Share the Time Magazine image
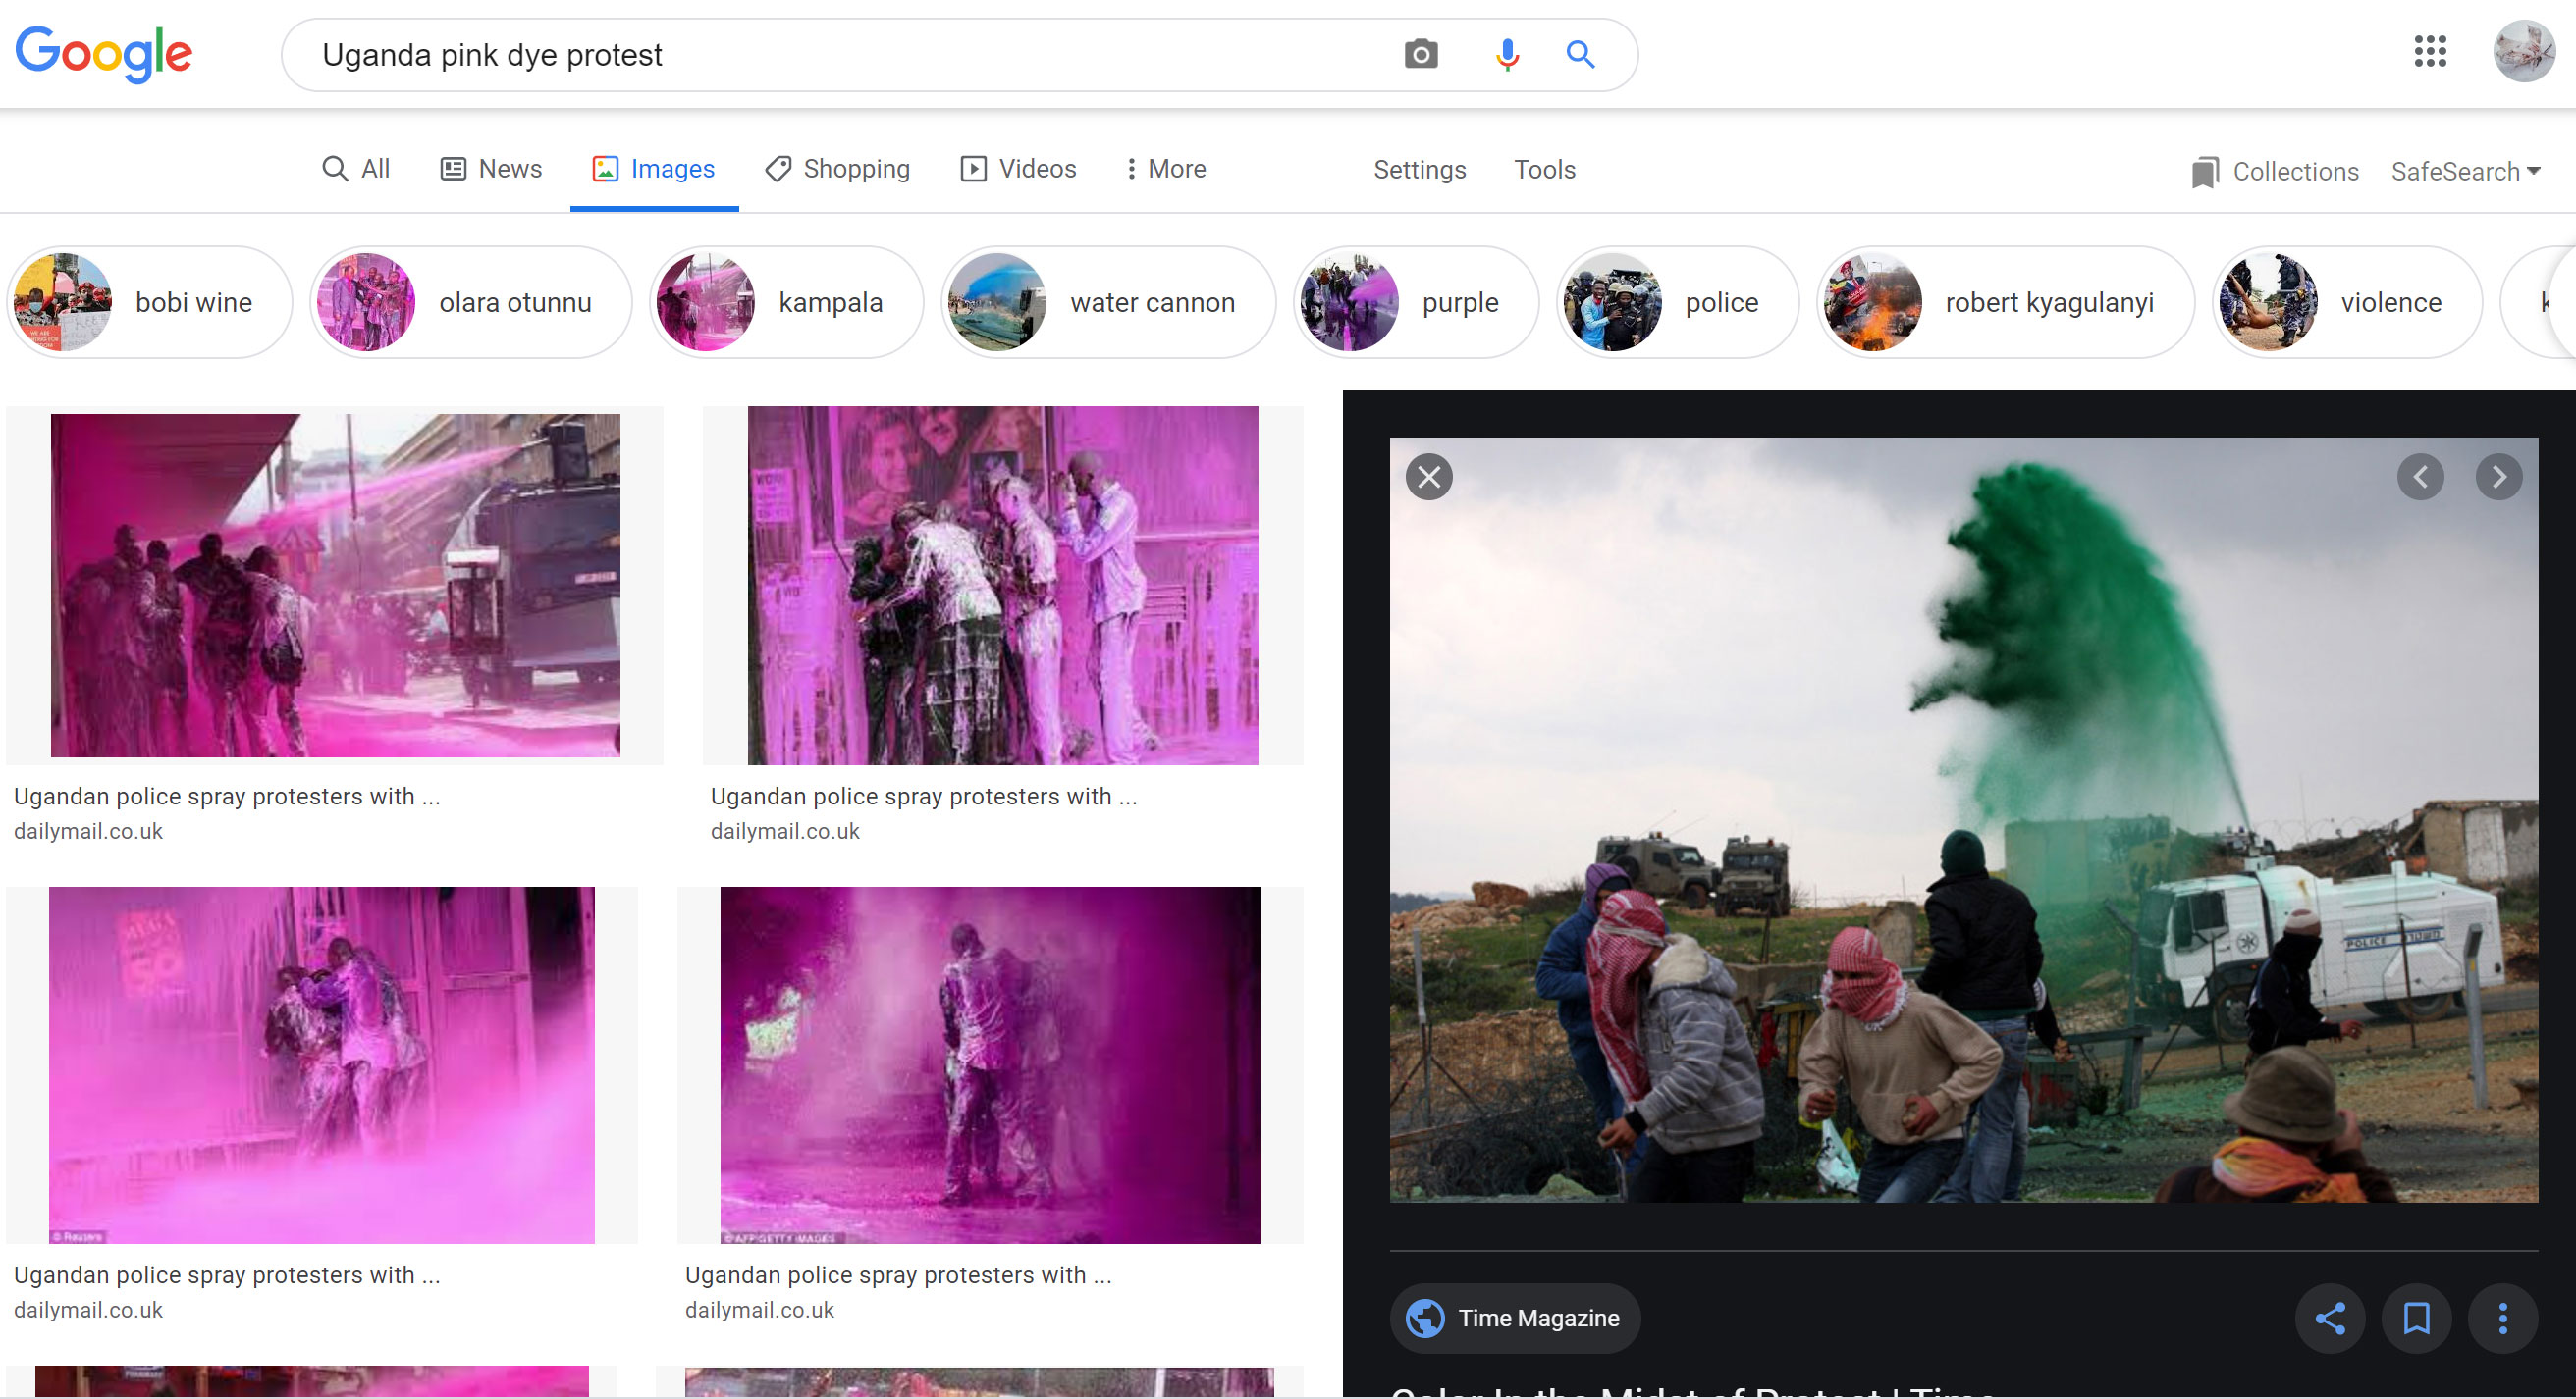This screenshot has width=2576, height=1399. pyautogui.click(x=2331, y=1318)
